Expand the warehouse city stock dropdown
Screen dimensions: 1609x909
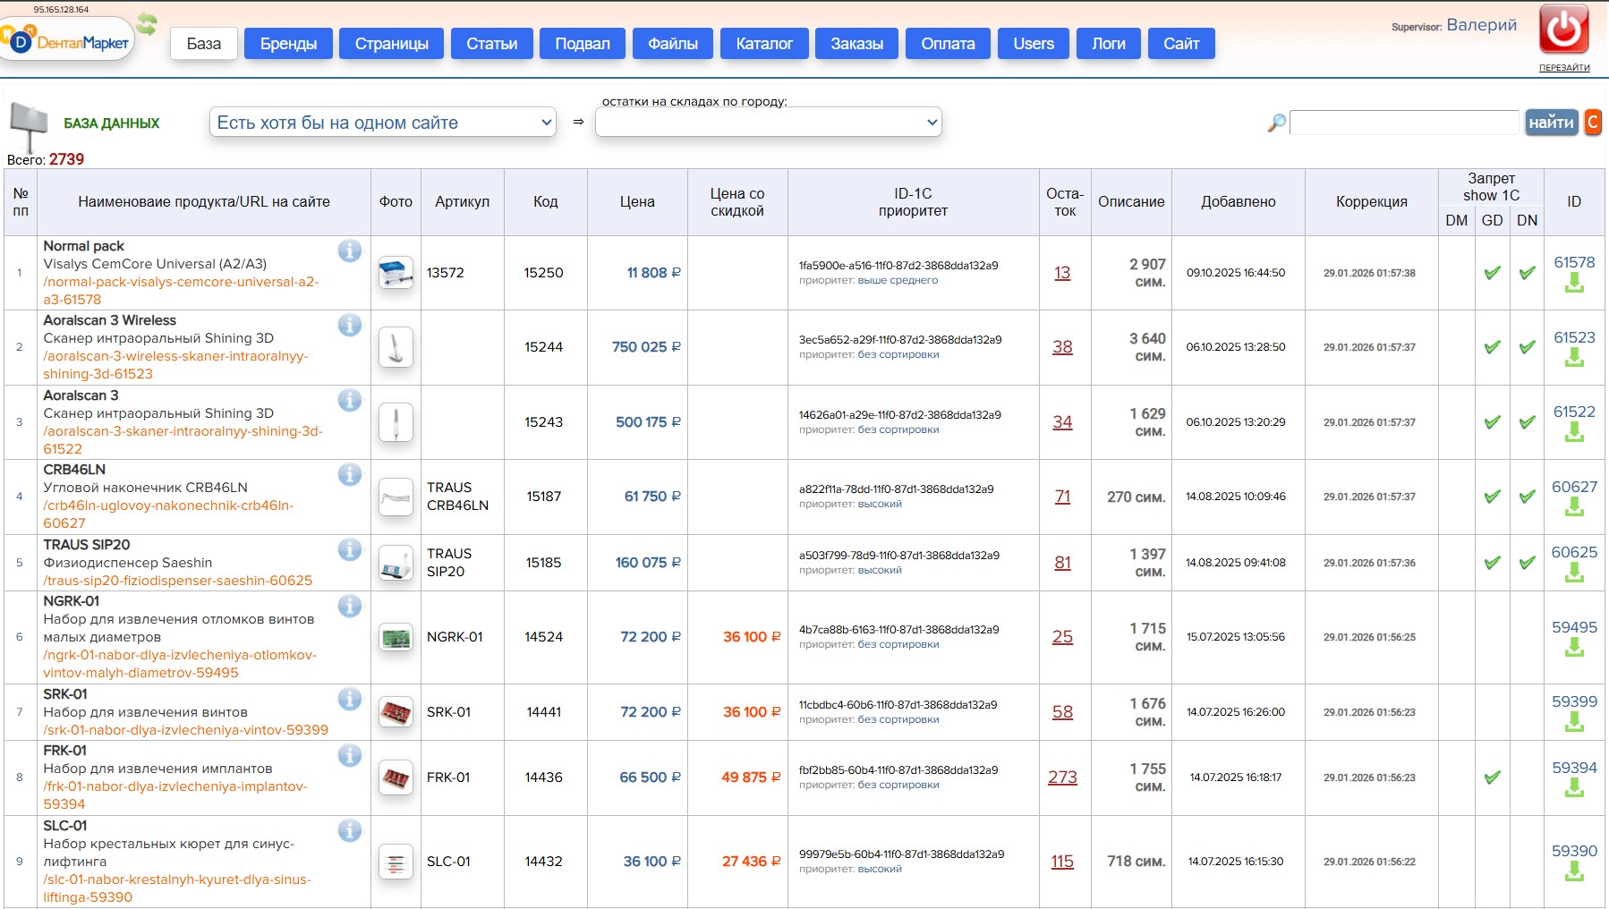click(768, 123)
